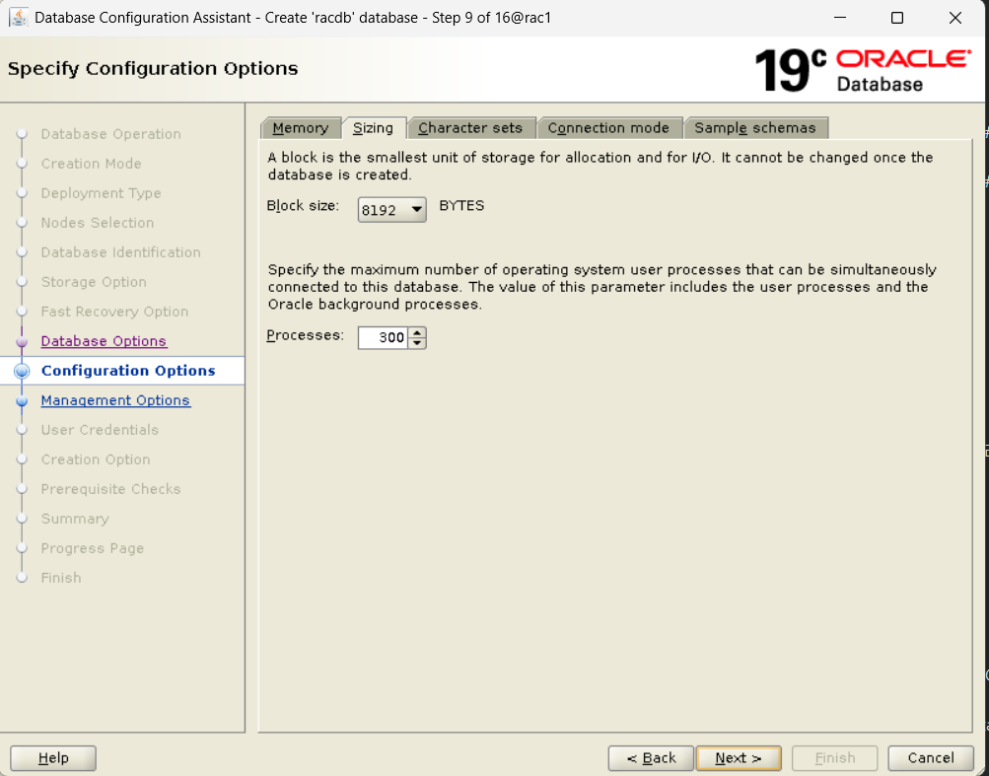Cancel the database creation wizard

tap(931, 757)
